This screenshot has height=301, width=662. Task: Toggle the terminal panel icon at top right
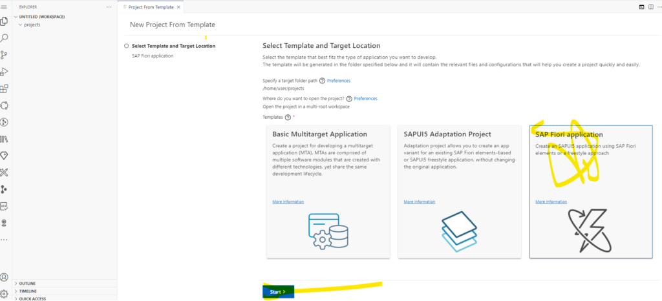pyautogui.click(x=641, y=7)
